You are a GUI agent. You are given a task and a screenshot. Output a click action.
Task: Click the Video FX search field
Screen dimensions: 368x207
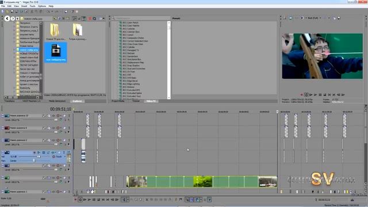[141, 18]
